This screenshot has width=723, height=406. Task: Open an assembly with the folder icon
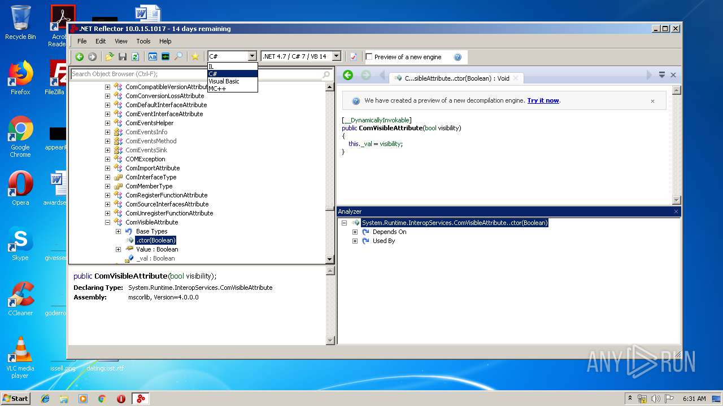tap(110, 56)
